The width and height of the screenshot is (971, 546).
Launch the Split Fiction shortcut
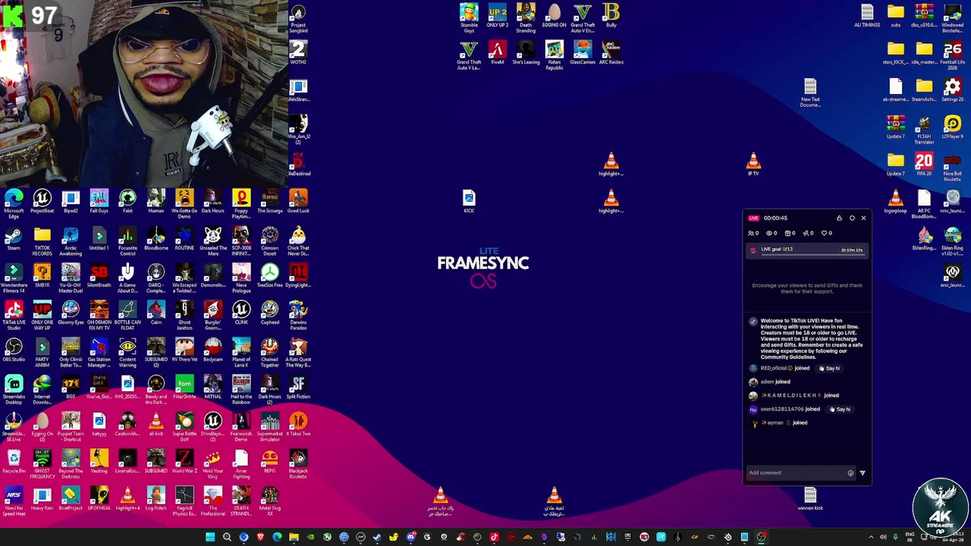(x=298, y=387)
